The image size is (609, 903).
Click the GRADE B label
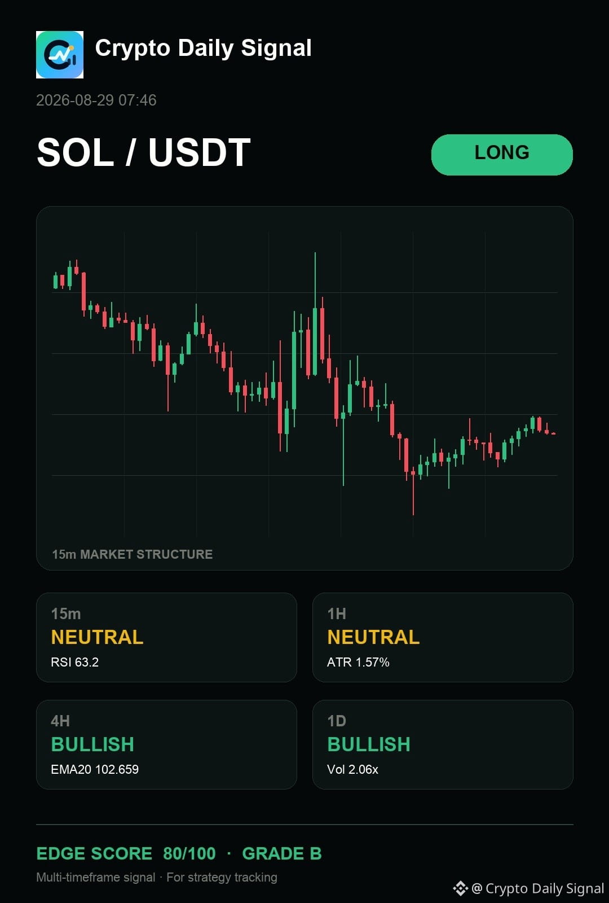[x=282, y=853]
